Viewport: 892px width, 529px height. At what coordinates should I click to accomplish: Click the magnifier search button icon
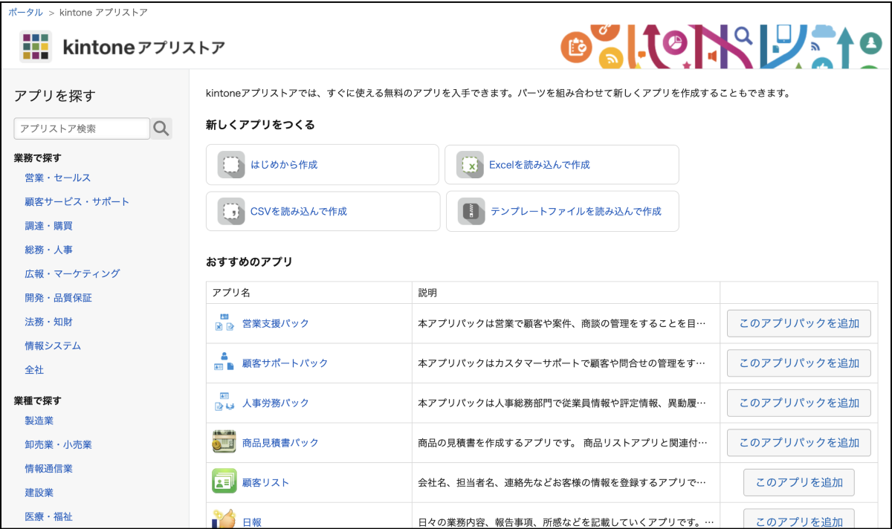pyautogui.click(x=161, y=129)
